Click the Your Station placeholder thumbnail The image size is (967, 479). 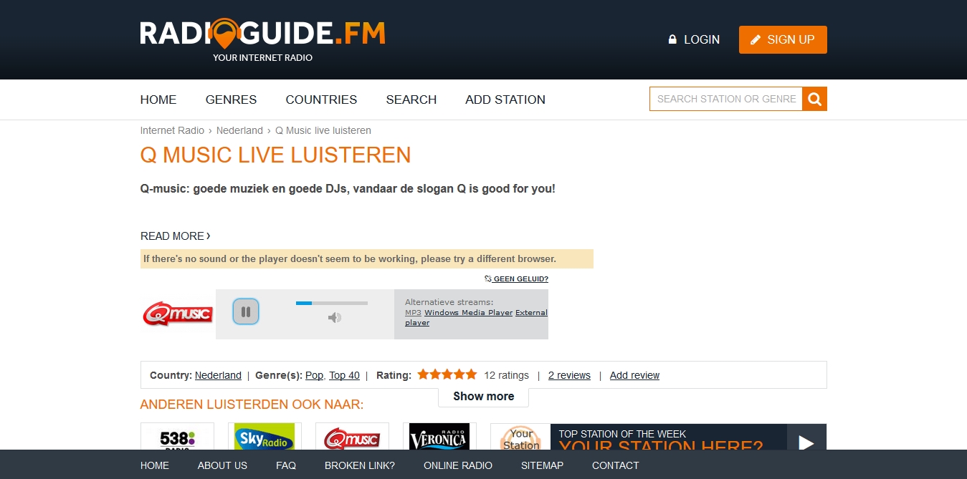click(x=520, y=437)
